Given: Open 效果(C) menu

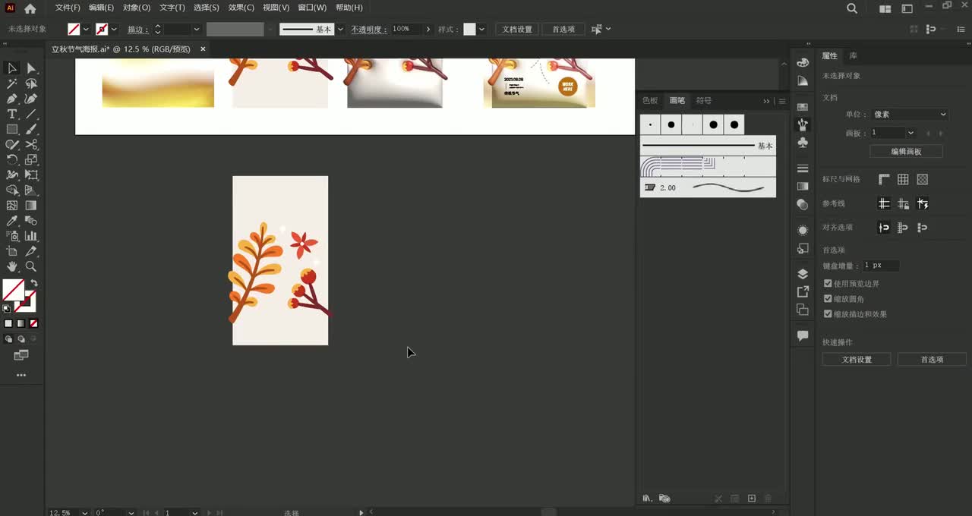Looking at the screenshot, I should point(241,8).
